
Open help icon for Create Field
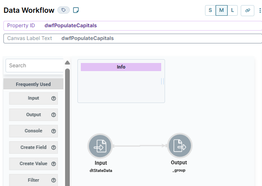click(54, 147)
